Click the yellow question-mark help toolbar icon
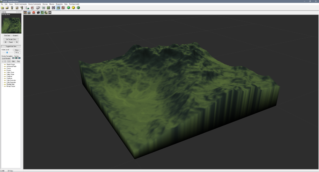319x172 pixels. [12, 8]
